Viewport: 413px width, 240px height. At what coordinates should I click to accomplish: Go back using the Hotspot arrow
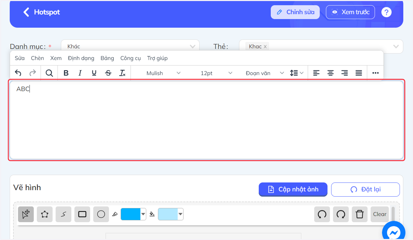(x=26, y=12)
